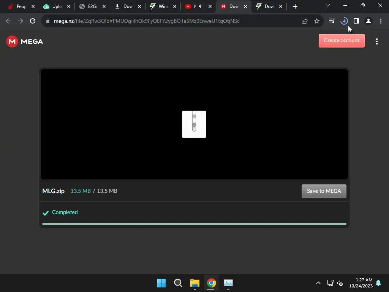The height and width of the screenshot is (292, 389).
Task: Open the notifications bell
Action: 379,283
